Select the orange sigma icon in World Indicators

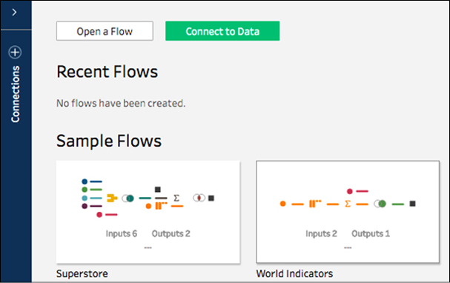coord(348,204)
